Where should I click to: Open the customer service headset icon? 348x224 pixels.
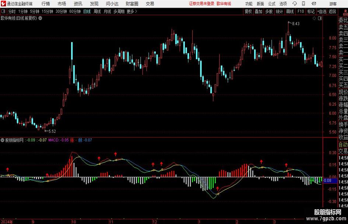[295, 4]
